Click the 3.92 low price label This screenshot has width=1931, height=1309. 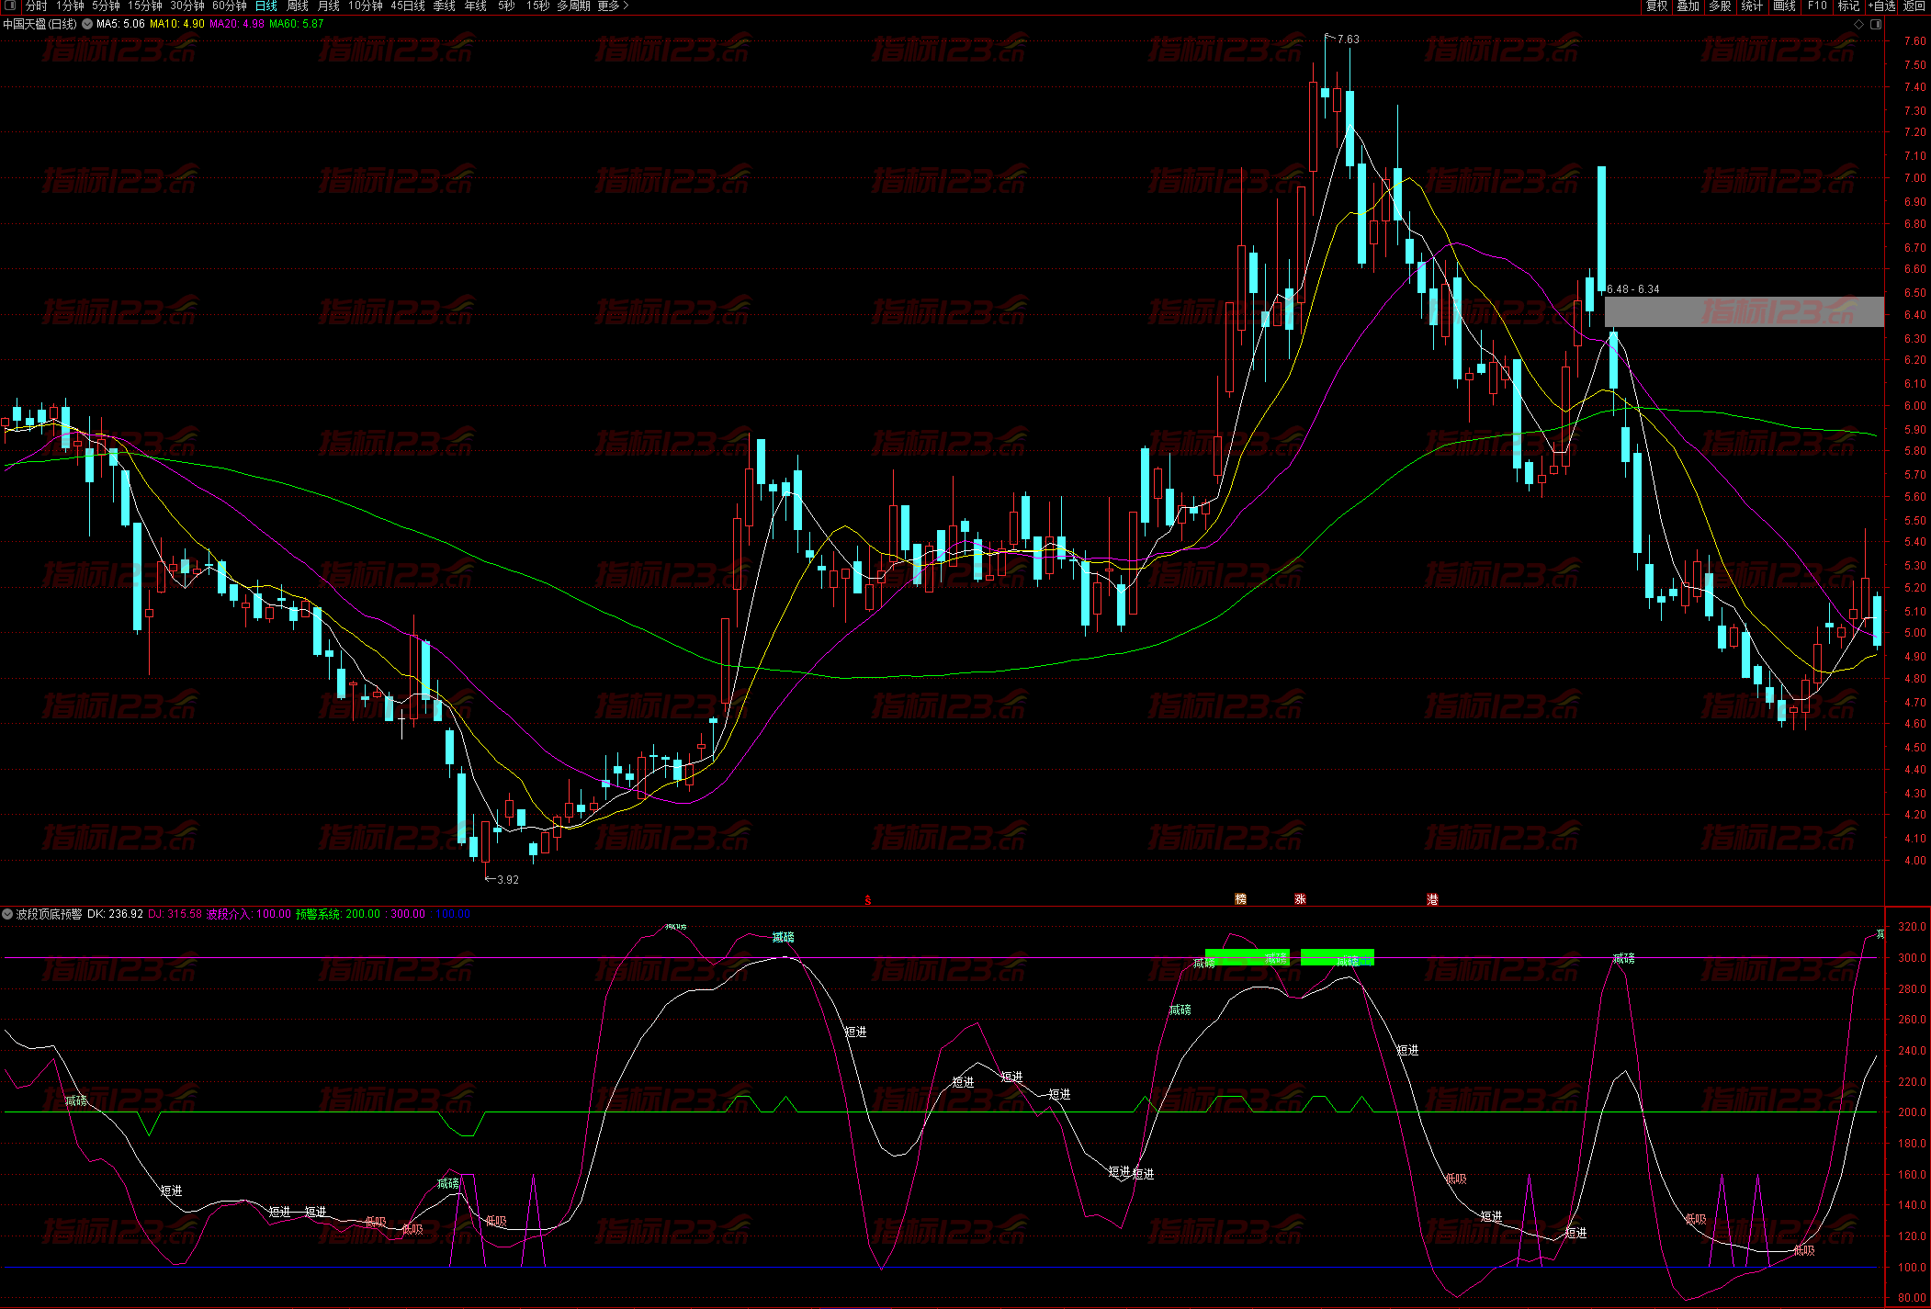click(508, 880)
